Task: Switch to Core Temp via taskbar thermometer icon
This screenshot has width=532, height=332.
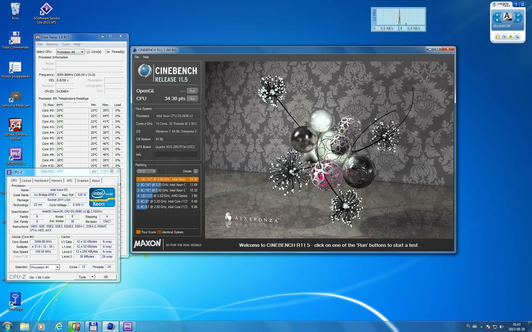Action: pyautogui.click(x=76, y=327)
